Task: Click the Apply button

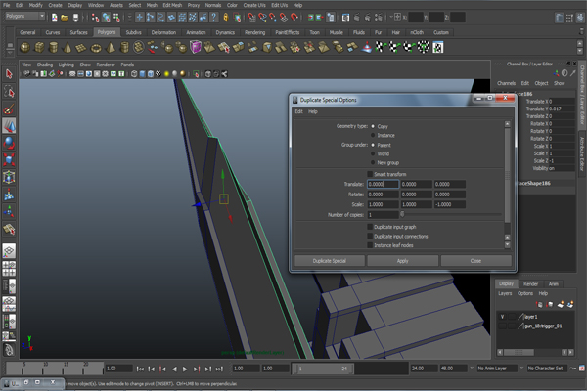Action: coord(403,261)
